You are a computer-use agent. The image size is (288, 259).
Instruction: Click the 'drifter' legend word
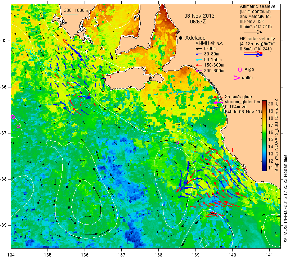coord(247,78)
